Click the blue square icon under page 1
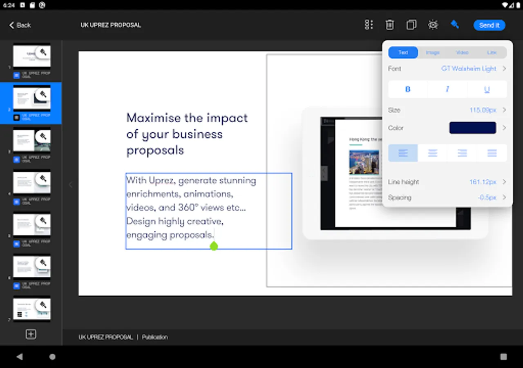This screenshot has height=368, width=523. 16,75
